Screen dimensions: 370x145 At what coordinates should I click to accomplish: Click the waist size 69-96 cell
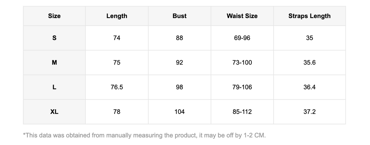[x=242, y=38]
